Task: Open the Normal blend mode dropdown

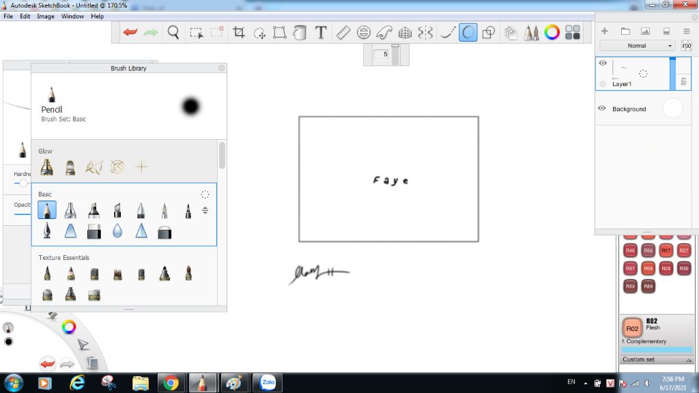Action: pyautogui.click(x=637, y=46)
